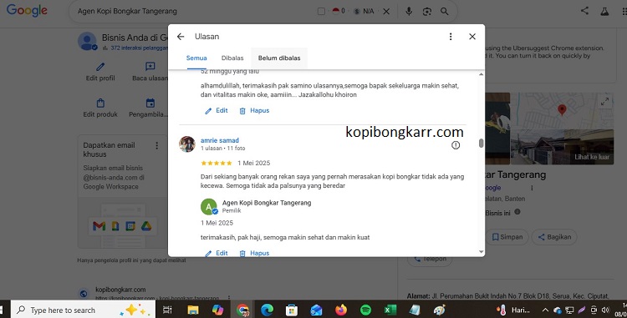Click the magnifier search button
The image size is (627, 318).
(444, 11)
